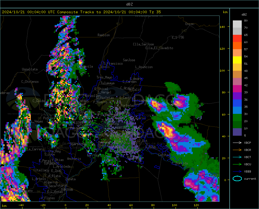Click the 'Uspallata' map label

[30, 69]
